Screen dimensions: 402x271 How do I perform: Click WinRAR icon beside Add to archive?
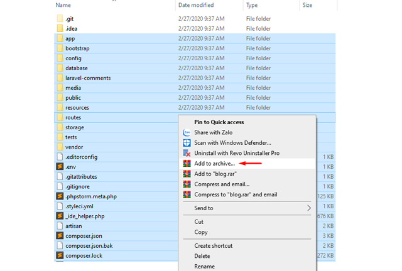tap(187, 164)
